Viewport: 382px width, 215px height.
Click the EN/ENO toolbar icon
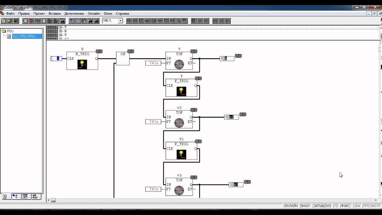pos(185,21)
